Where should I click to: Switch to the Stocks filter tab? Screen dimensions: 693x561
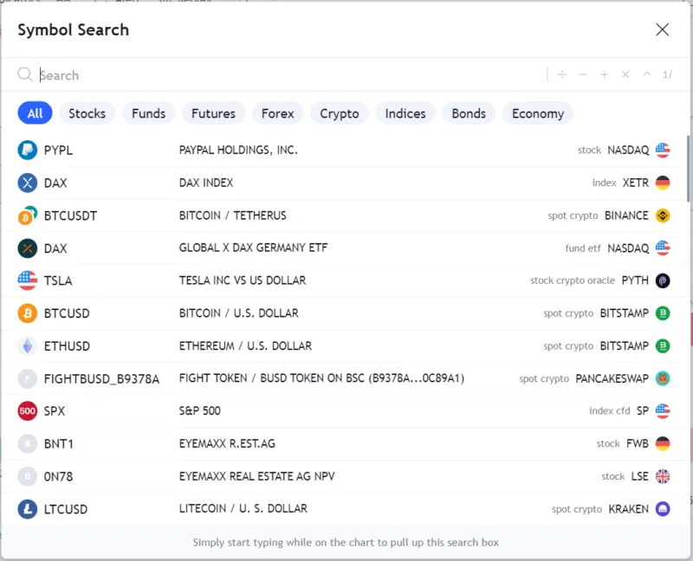[x=87, y=113]
